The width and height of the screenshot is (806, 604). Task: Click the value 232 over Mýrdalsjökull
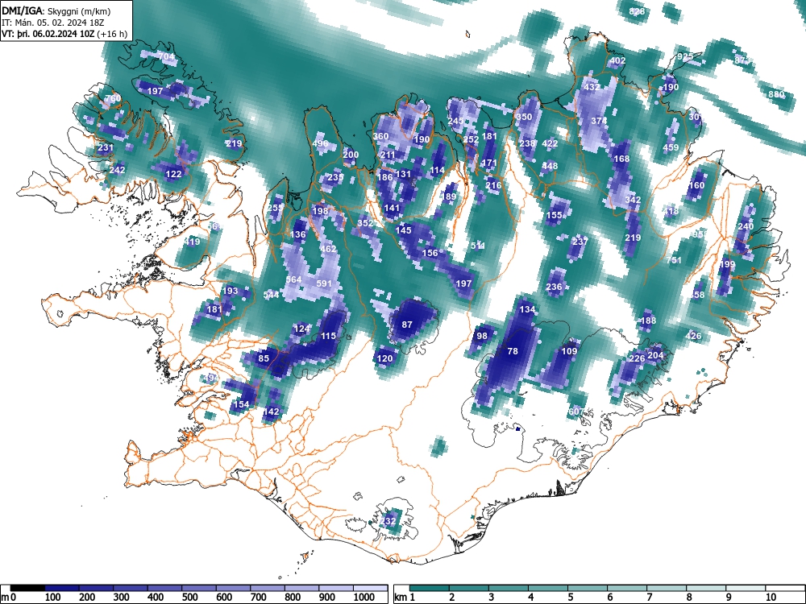click(388, 521)
